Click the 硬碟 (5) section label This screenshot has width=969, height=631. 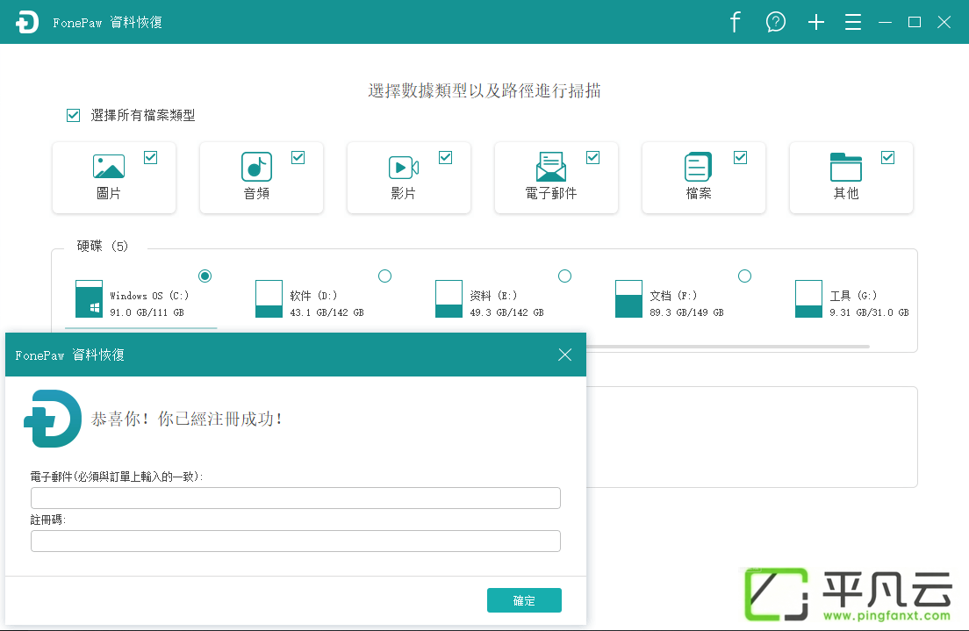(x=103, y=246)
